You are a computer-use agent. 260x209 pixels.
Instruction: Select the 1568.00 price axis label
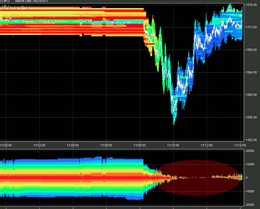click(252, 50)
